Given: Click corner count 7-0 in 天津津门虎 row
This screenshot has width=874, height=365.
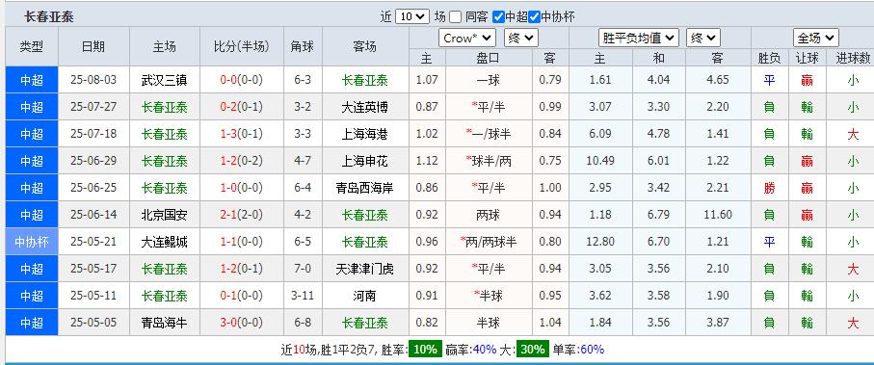Looking at the screenshot, I should 303,269.
